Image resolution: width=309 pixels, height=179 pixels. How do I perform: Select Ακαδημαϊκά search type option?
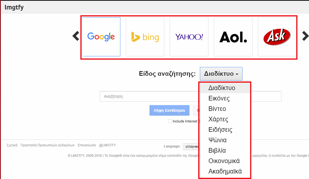[x=225, y=171]
